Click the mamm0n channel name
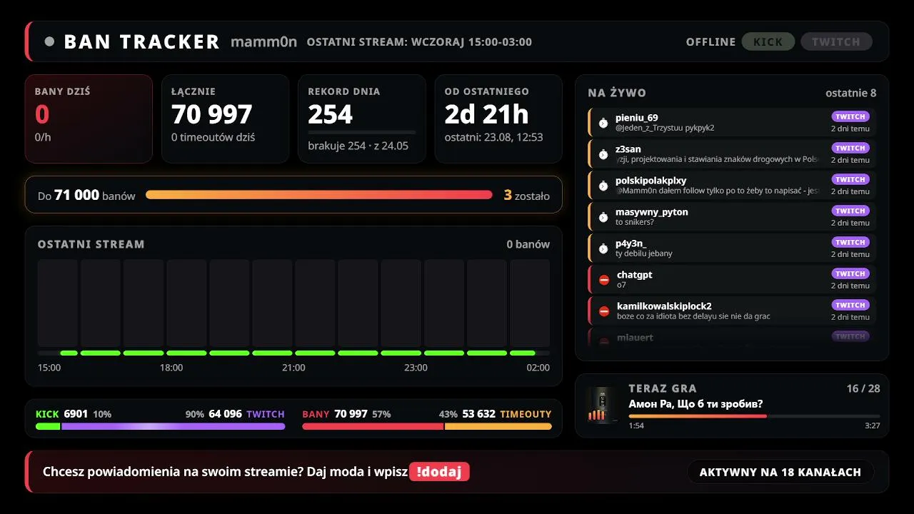914x514 pixels. click(x=263, y=42)
